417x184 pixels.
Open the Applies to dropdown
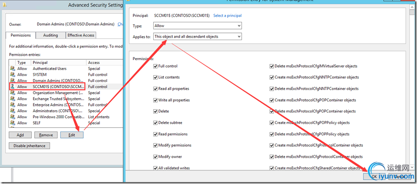198,37
